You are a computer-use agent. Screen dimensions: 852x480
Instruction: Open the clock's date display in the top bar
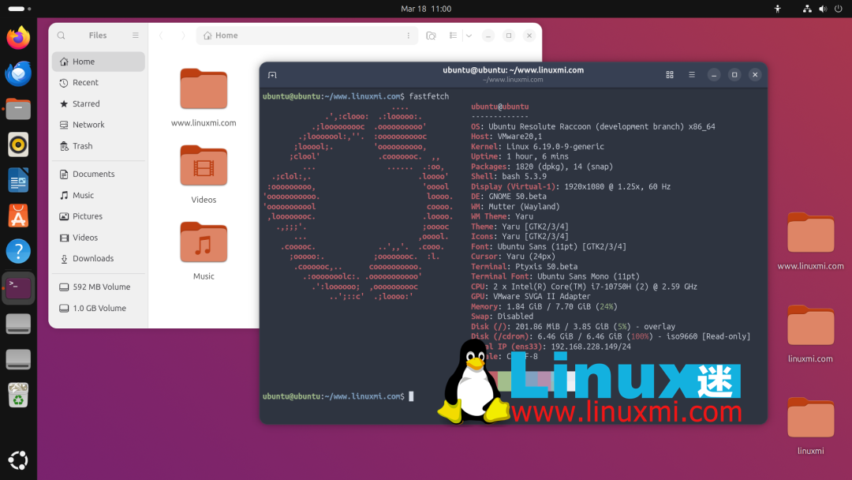pos(426,8)
